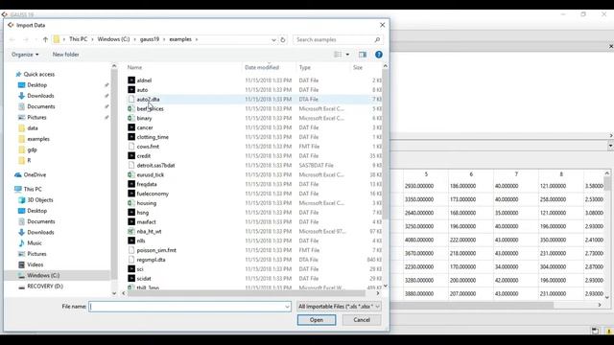Click This PC in the breadcrumb
This screenshot has height=345, width=614.
pos(79,39)
